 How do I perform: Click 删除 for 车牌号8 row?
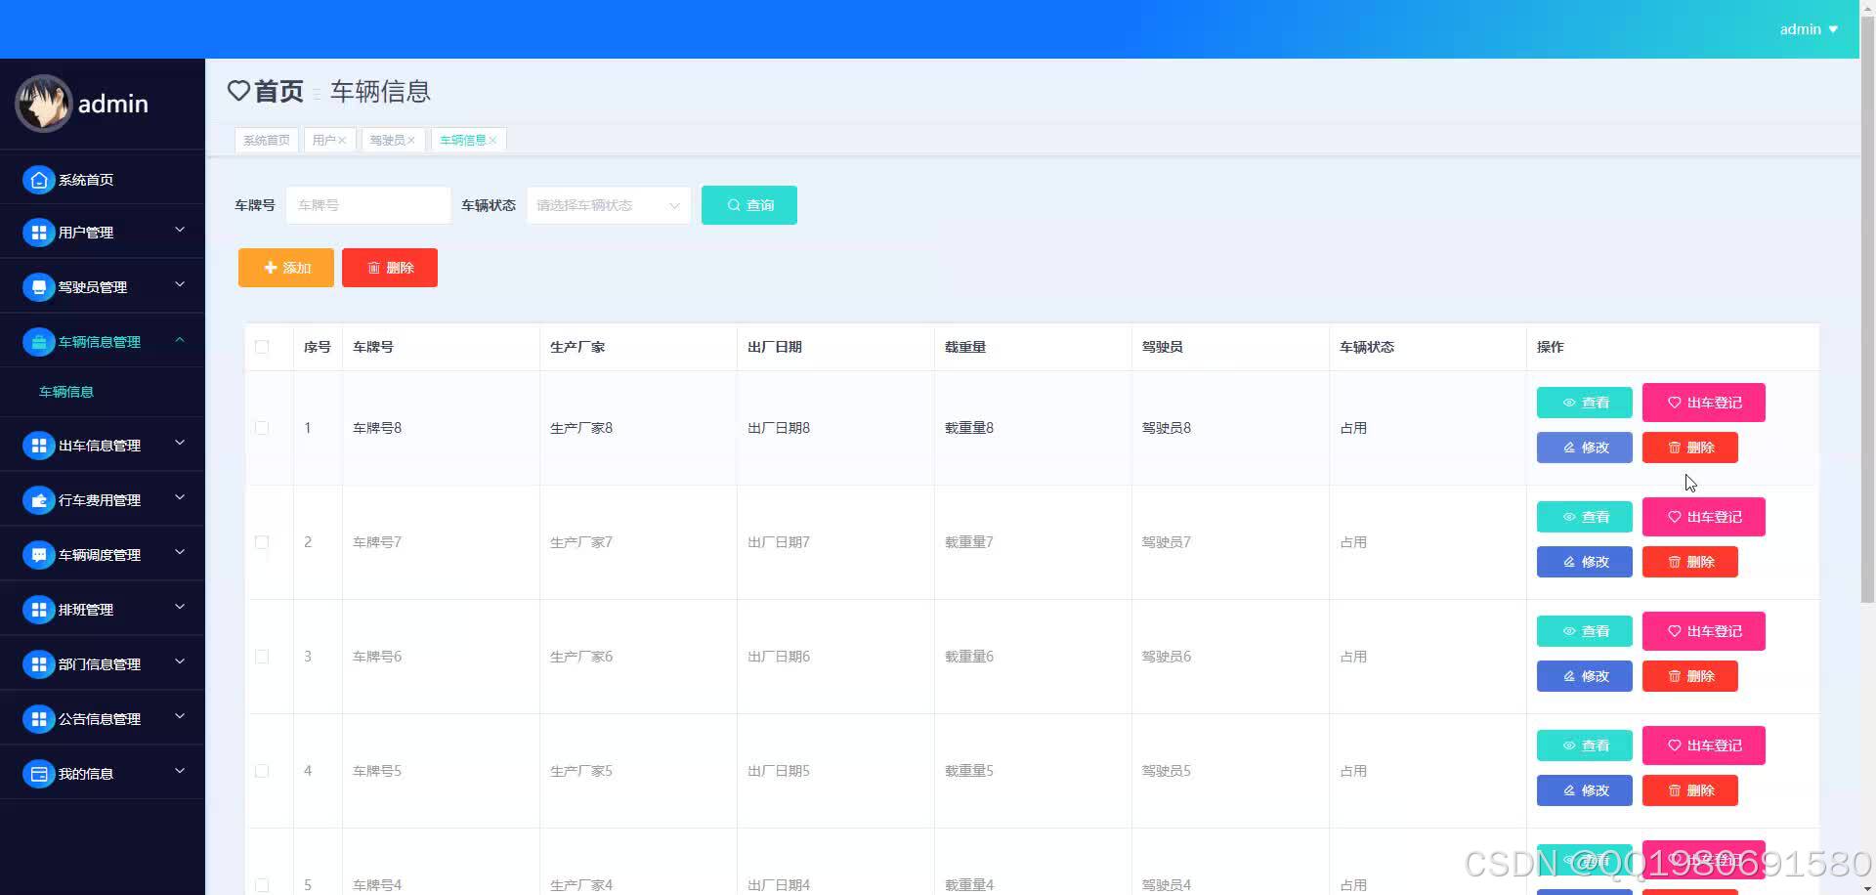1690,447
